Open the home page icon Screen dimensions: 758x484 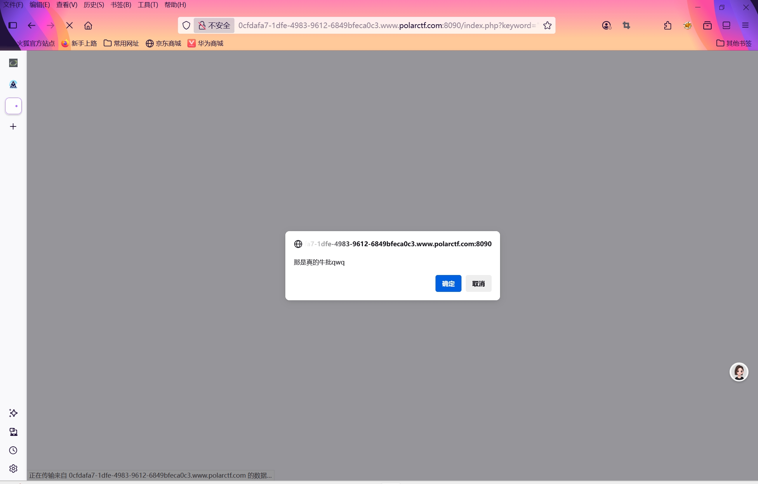click(88, 25)
